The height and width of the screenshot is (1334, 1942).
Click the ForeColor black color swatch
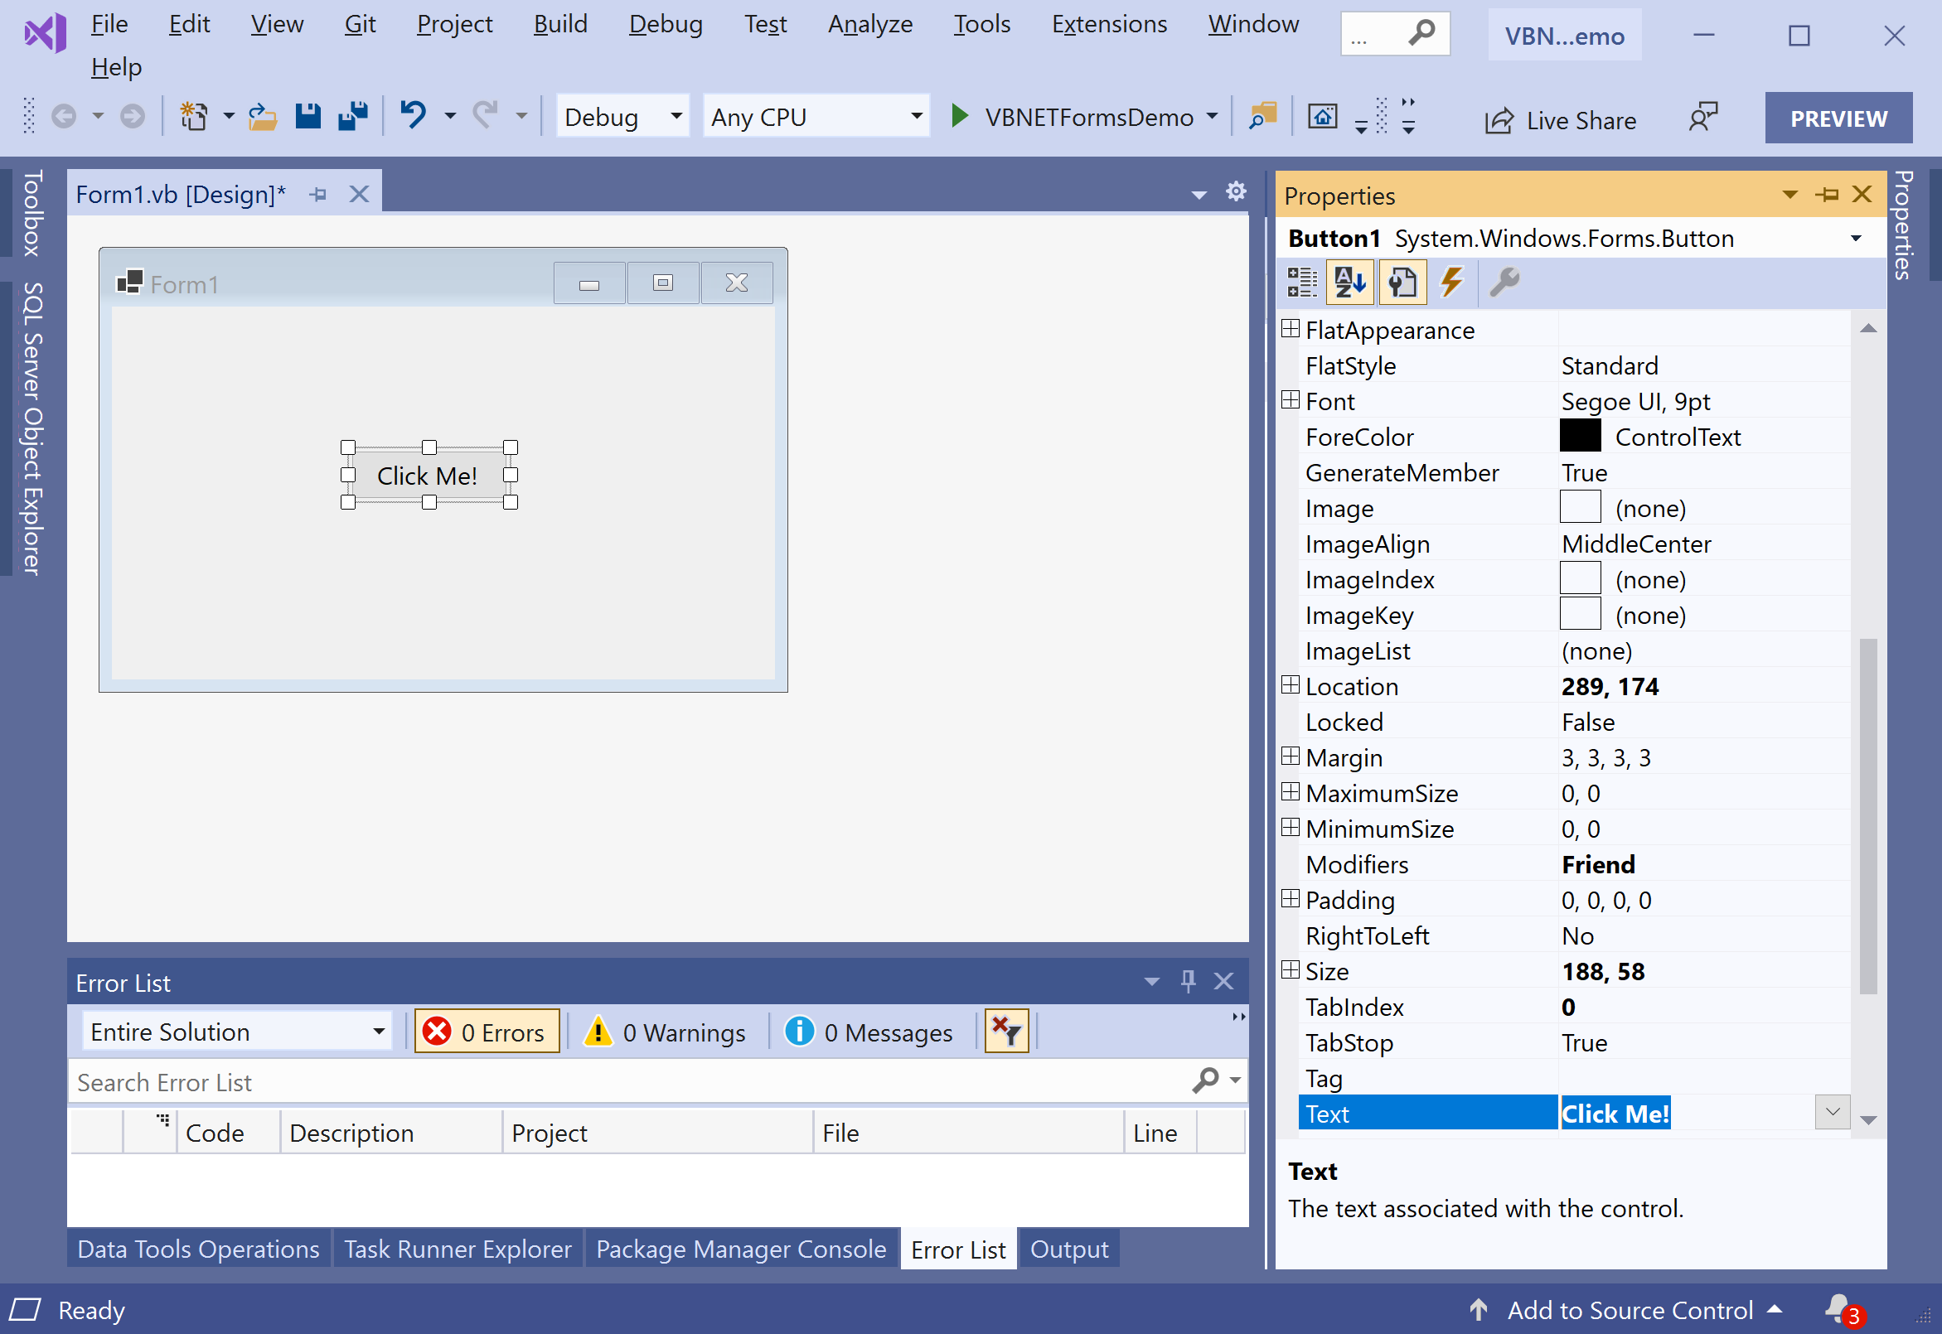click(1580, 437)
